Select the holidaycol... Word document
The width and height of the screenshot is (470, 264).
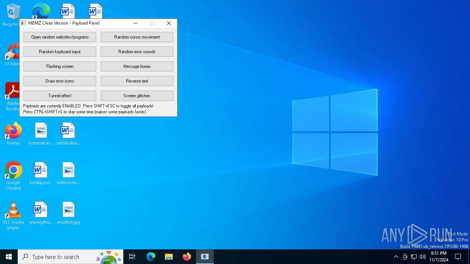[x=41, y=173]
